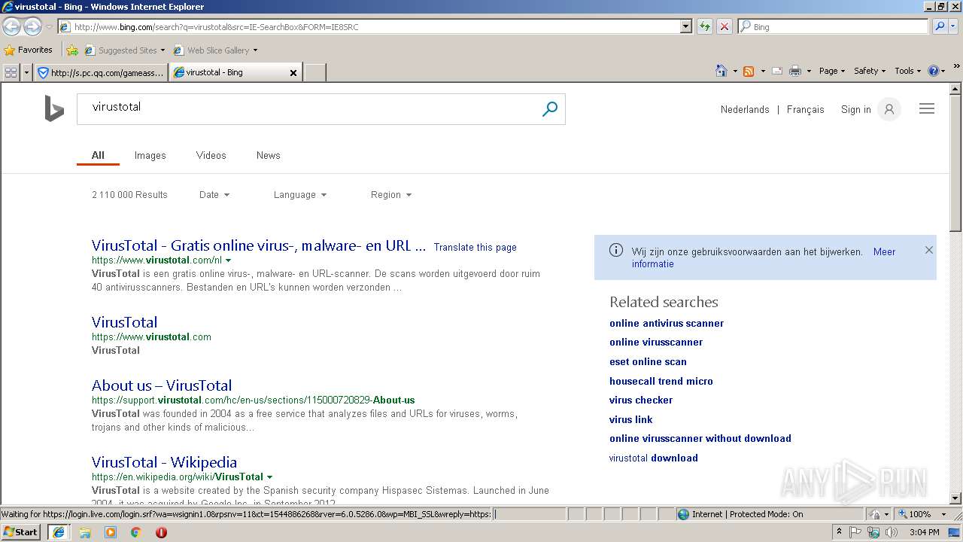
Task: Click the Read Mail icon
Action: click(777, 71)
